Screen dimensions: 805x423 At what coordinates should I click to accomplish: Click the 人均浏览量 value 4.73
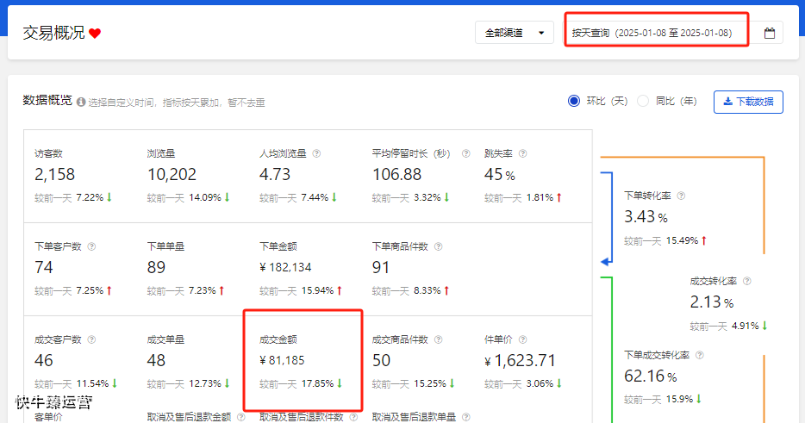coord(275,175)
